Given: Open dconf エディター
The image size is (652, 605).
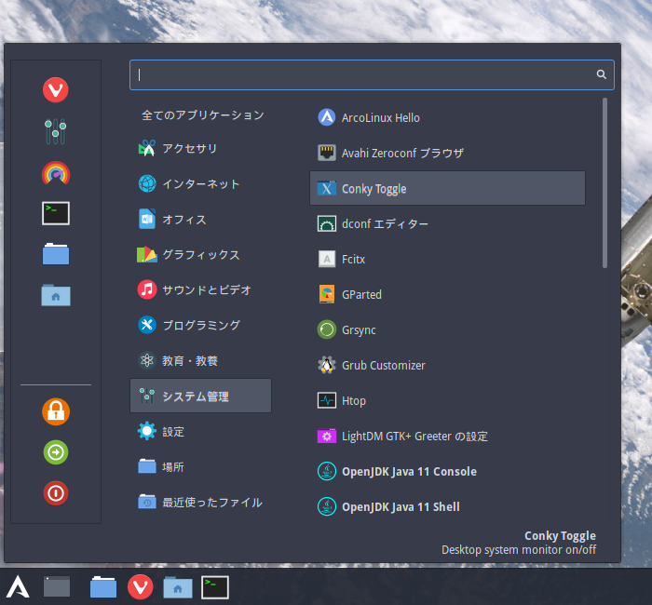Looking at the screenshot, I should click(x=447, y=223).
